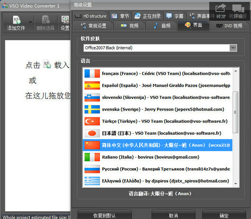Click the arrow next to 添加文件
Image resolution: width=251 pixels, height=219 pixels.
coord(31,21)
